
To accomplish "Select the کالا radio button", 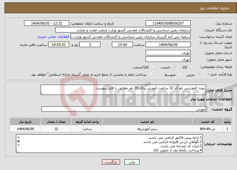I will click(x=192, y=67).
